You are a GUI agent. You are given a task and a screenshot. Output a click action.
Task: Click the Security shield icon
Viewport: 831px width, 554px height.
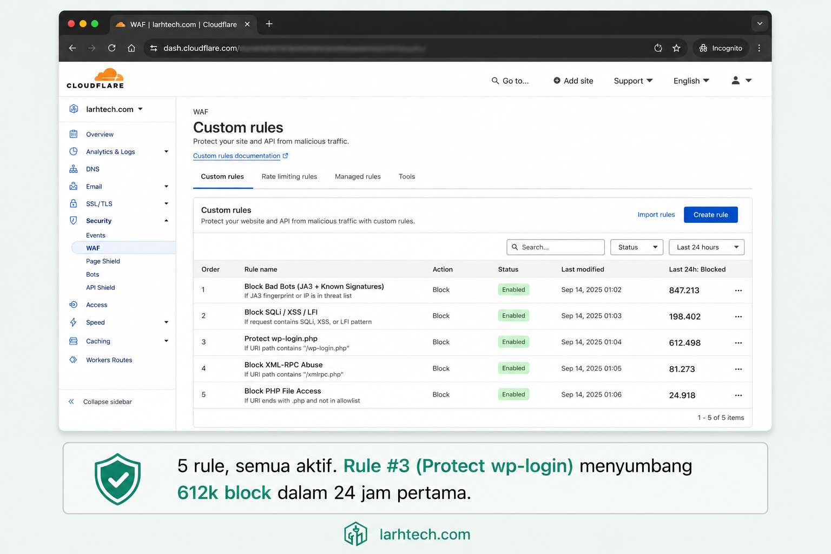[74, 220]
